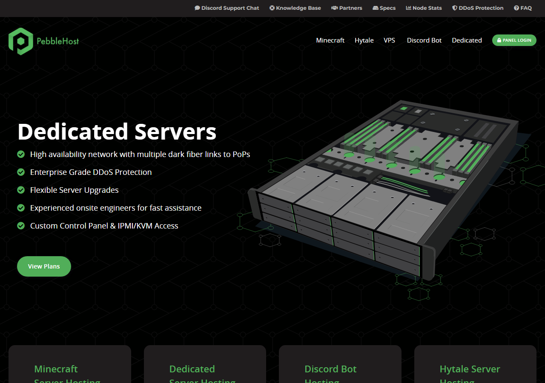
Task: Open the Discord Bot Hosting card
Action: click(340, 364)
